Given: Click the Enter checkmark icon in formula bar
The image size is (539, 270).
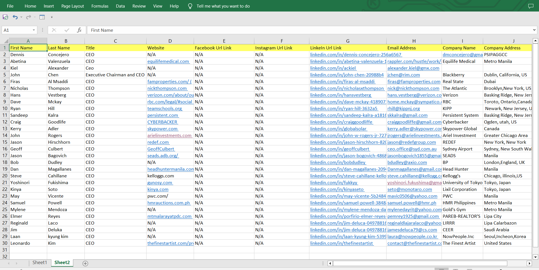Looking at the screenshot, I should click(67, 30).
